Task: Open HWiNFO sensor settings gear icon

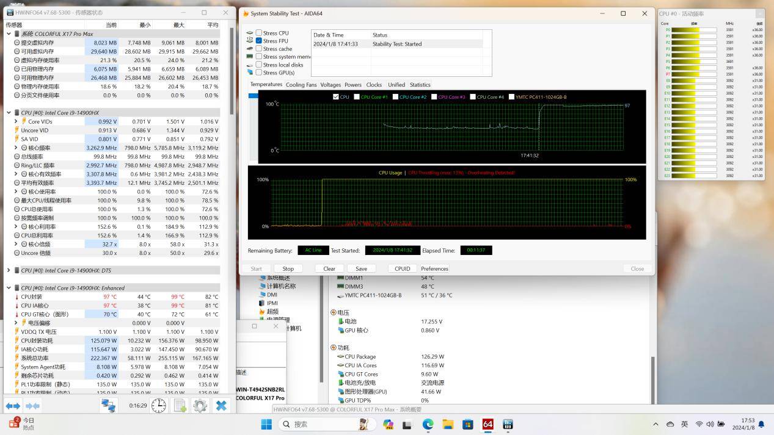Action: [x=200, y=406]
